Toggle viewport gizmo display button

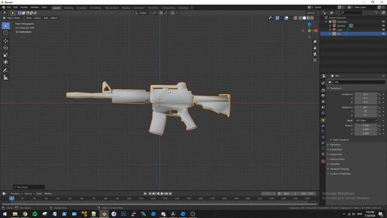[278, 18]
